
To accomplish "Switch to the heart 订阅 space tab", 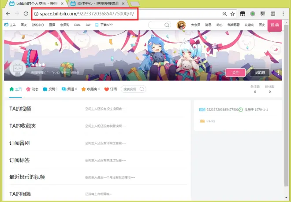I will [111, 89].
